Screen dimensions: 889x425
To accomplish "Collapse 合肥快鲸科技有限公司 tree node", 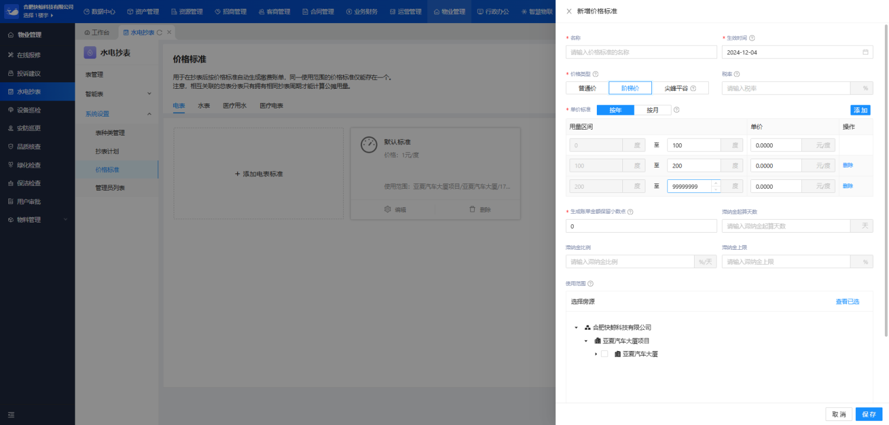I will pyautogui.click(x=576, y=327).
